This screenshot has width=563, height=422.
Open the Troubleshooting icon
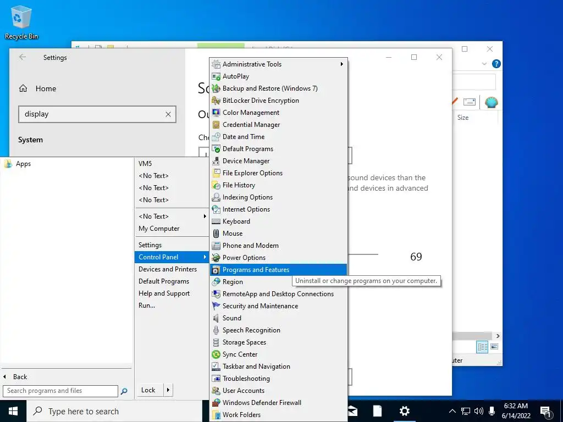tap(216, 379)
